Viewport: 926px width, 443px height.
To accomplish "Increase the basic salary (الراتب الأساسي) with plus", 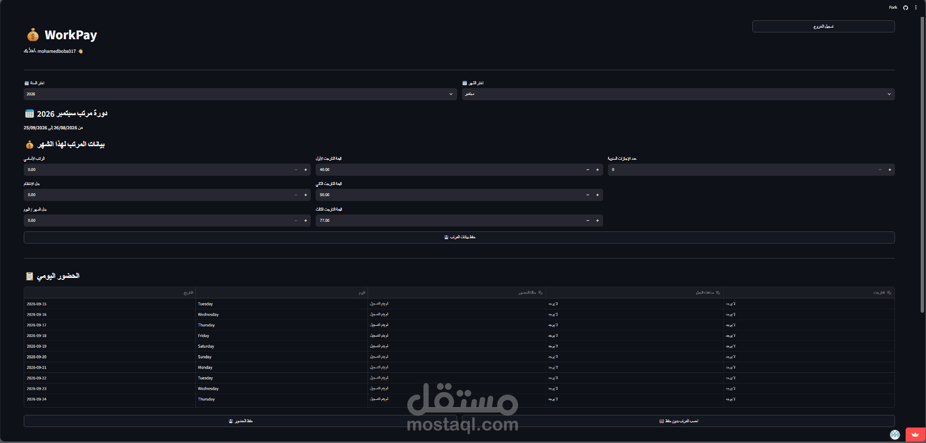I will 305,169.
